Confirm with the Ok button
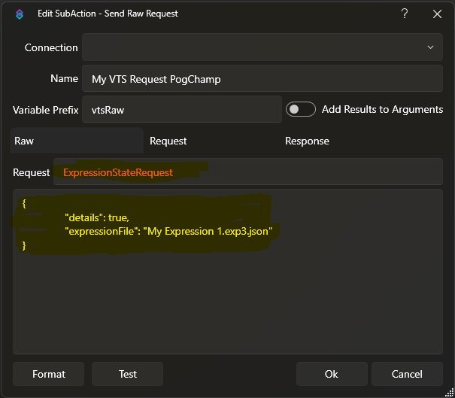Viewport: 455px width, 398px height. coord(332,374)
